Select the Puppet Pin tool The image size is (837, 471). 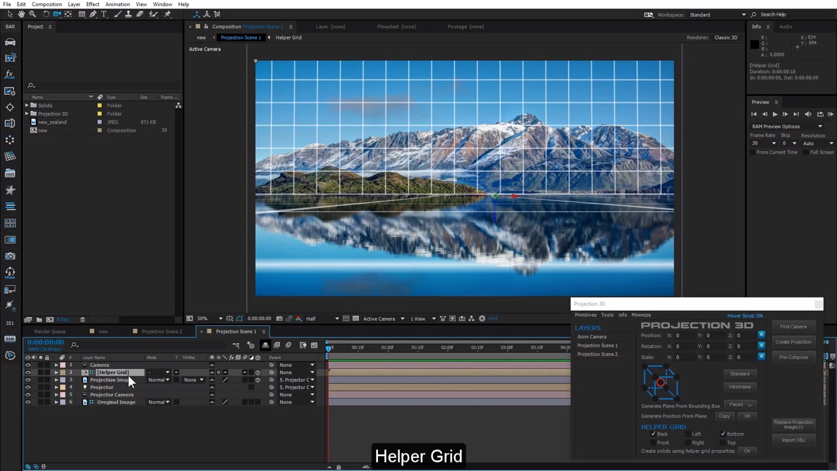tap(167, 14)
